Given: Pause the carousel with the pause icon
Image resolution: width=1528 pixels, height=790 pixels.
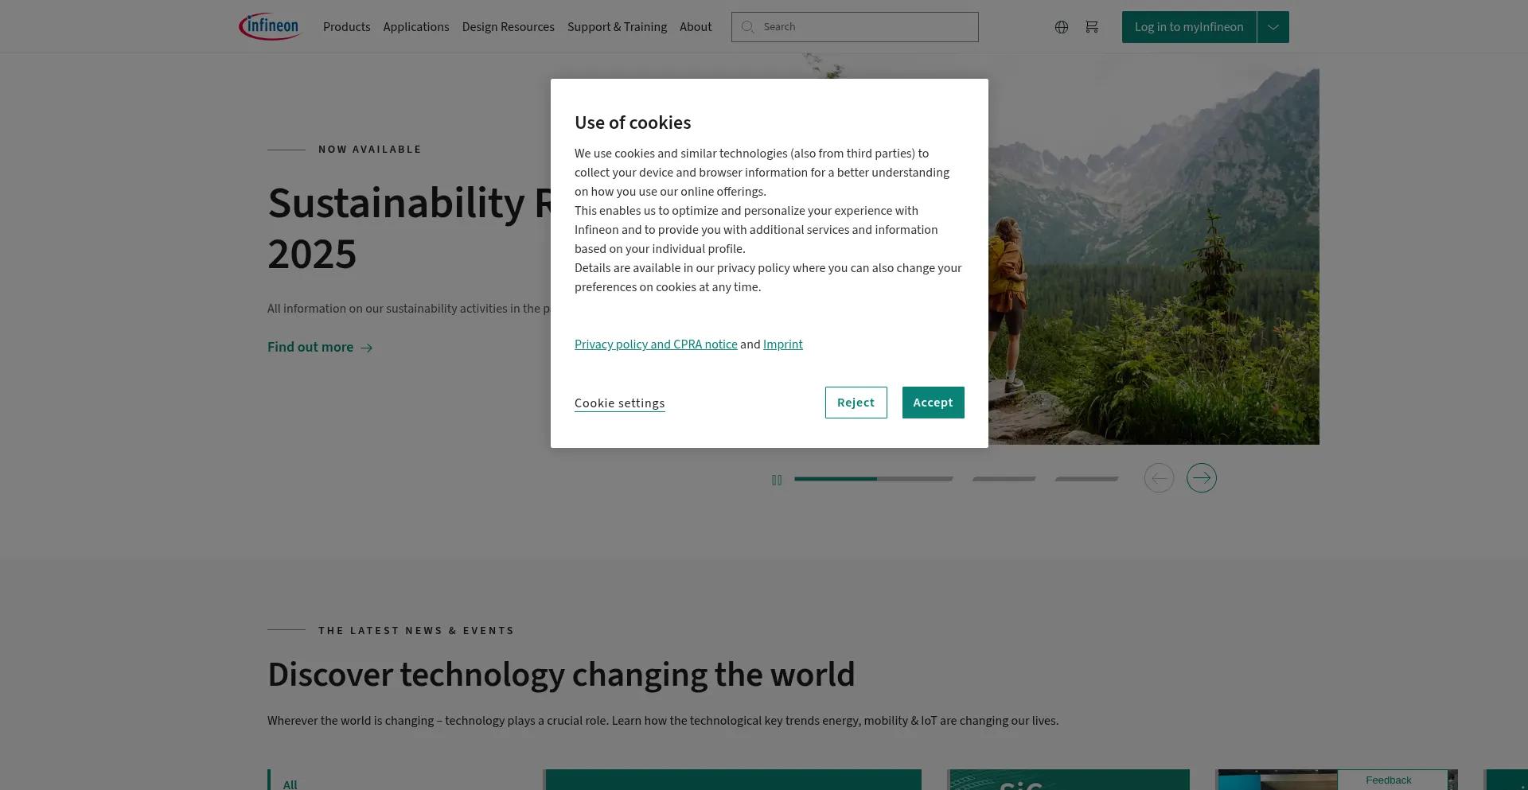Looking at the screenshot, I should pos(777,479).
